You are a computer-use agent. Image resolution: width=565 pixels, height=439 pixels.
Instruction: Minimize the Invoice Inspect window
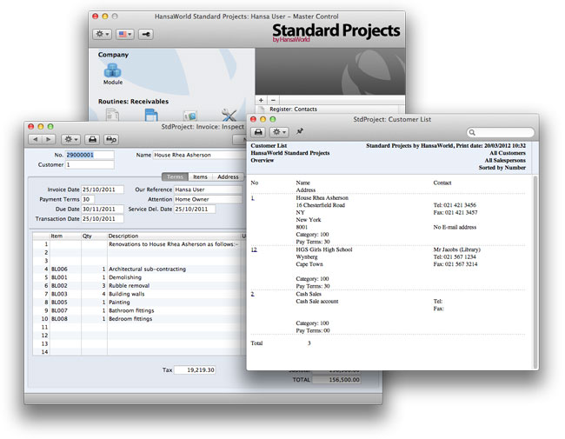(41, 127)
